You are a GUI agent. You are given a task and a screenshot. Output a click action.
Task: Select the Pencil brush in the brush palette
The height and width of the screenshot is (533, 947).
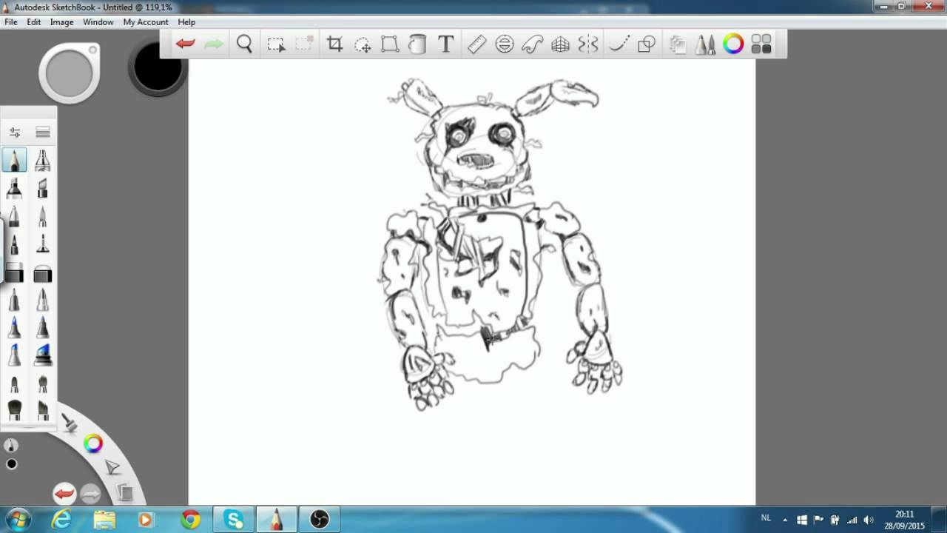point(15,159)
